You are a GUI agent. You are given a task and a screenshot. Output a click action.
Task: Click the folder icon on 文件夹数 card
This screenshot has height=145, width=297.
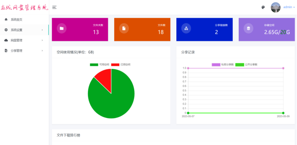[61, 28]
